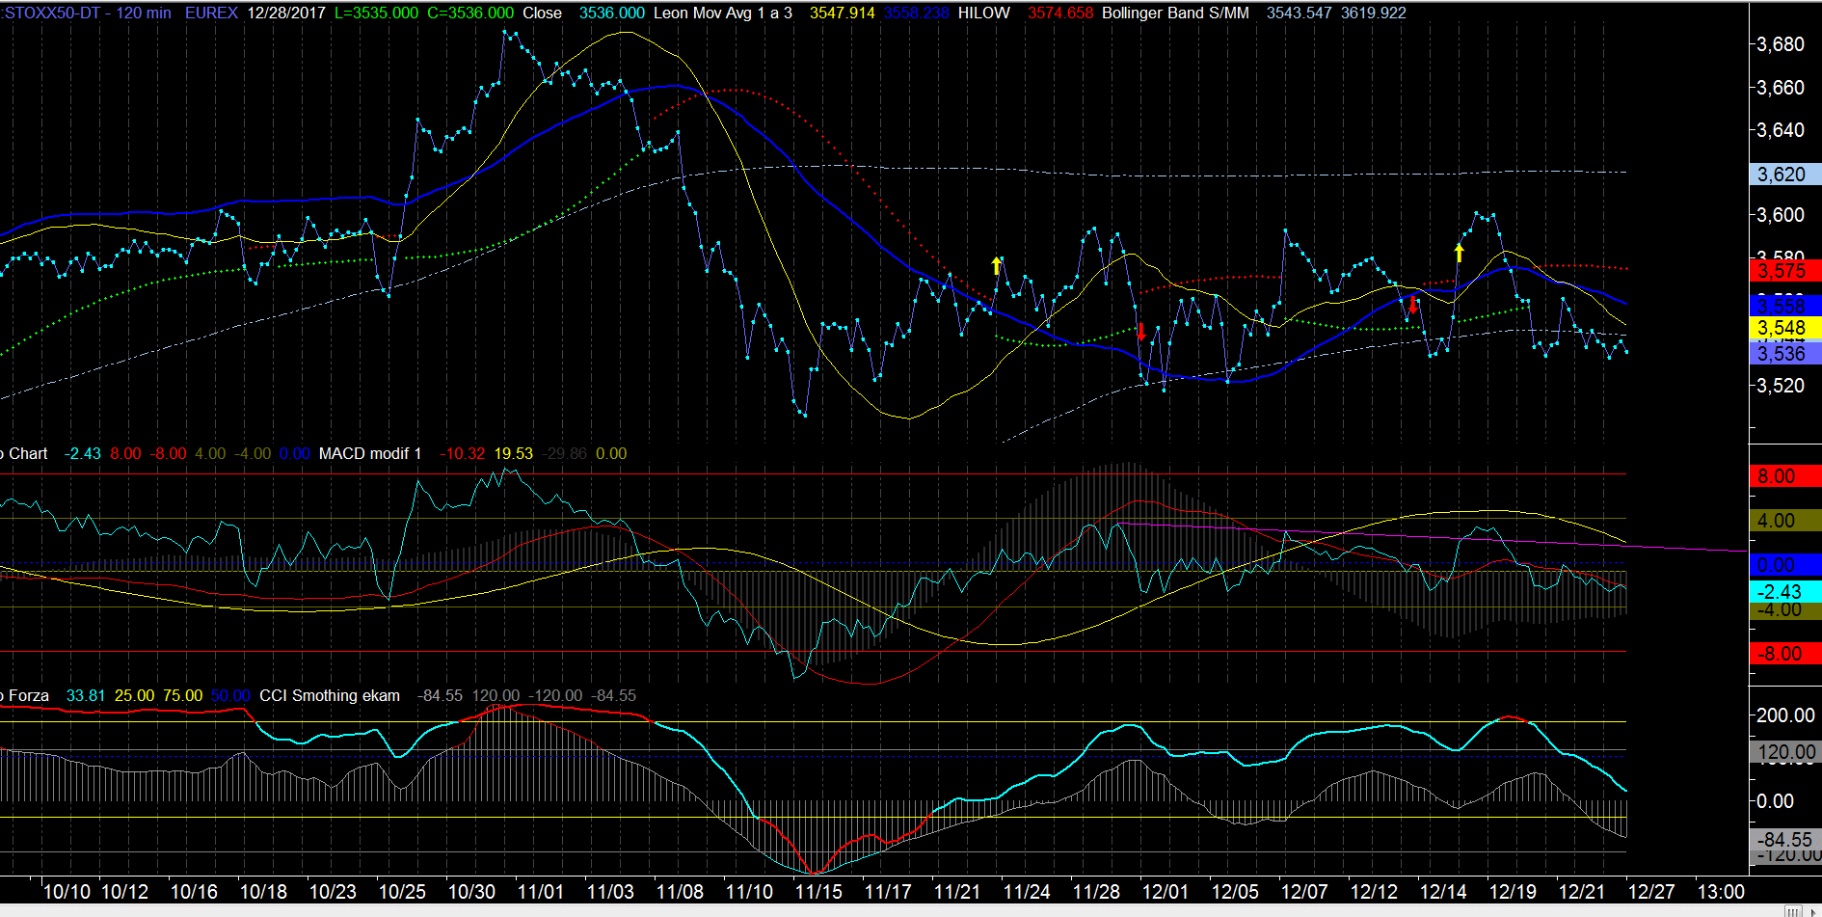This screenshot has height=917, width=1822.
Task: Click the 12/19 date axis label
Action: click(x=1513, y=892)
